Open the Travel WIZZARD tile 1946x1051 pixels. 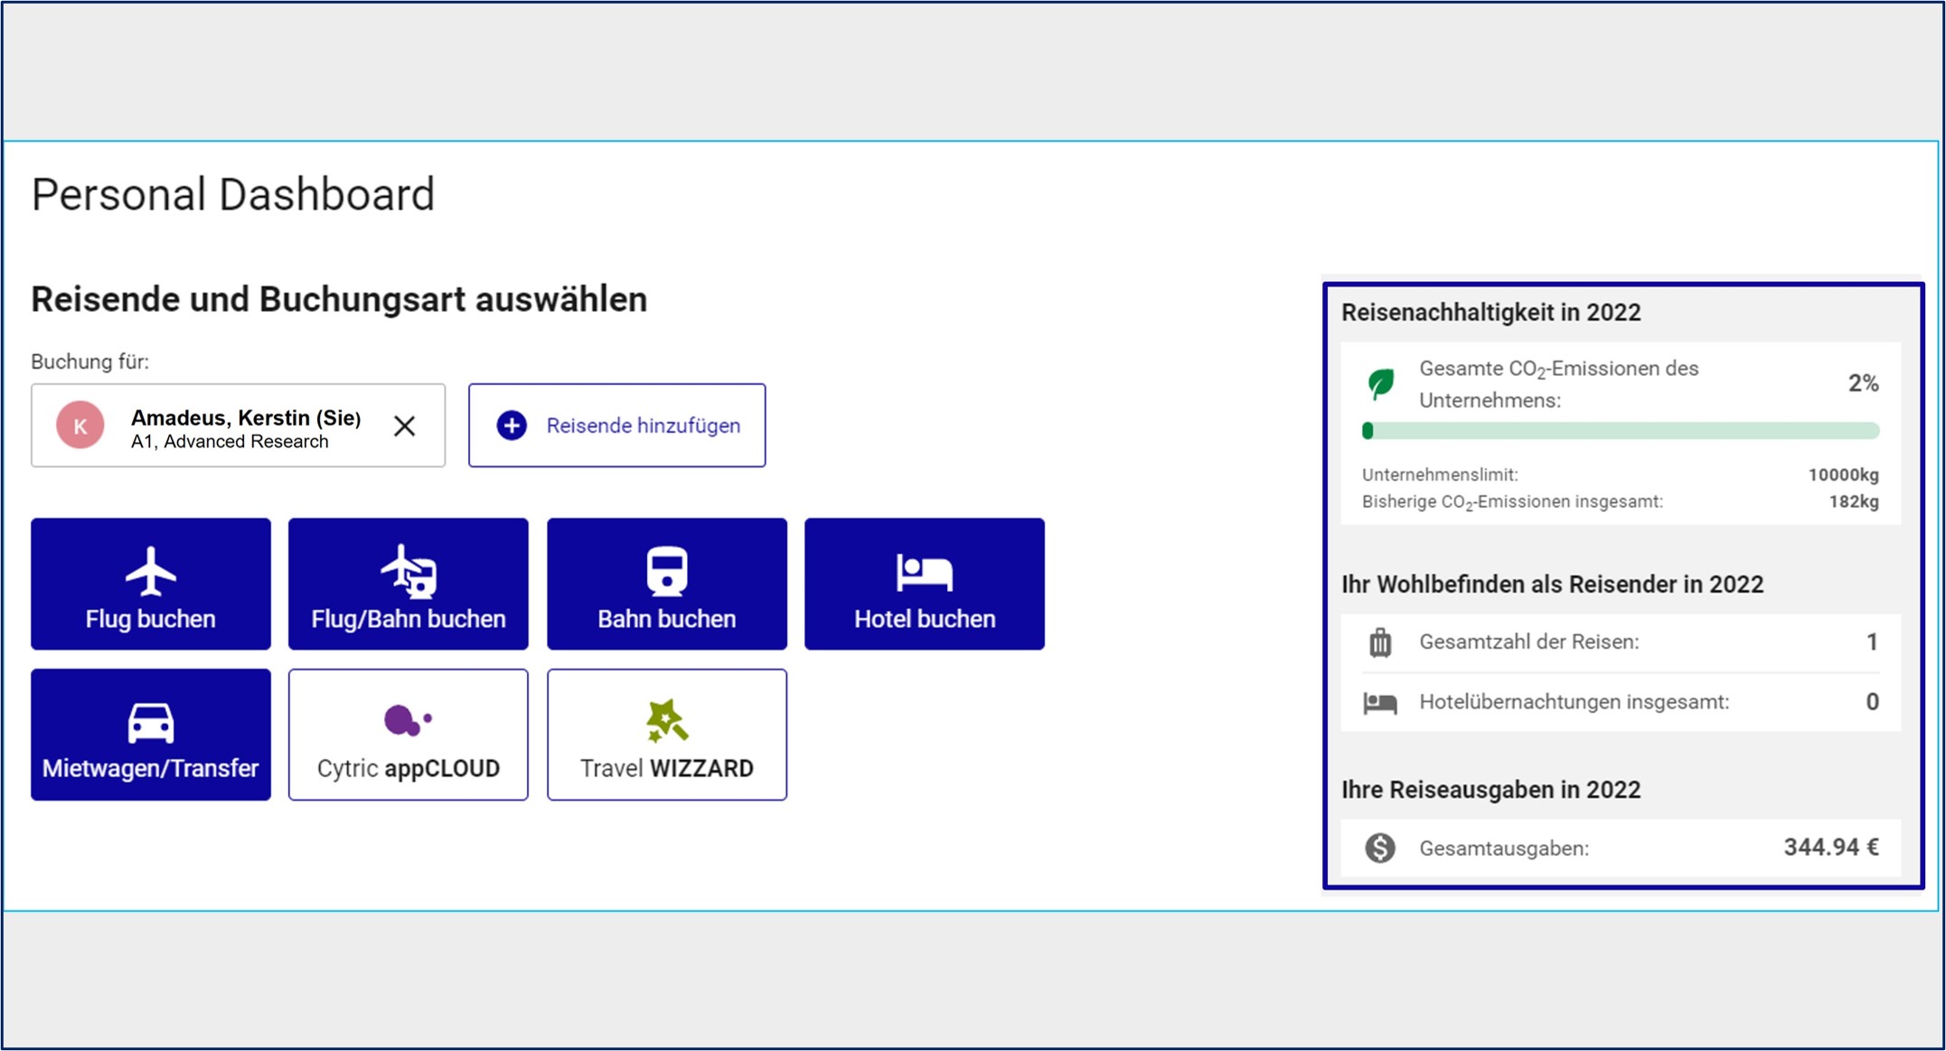666,734
